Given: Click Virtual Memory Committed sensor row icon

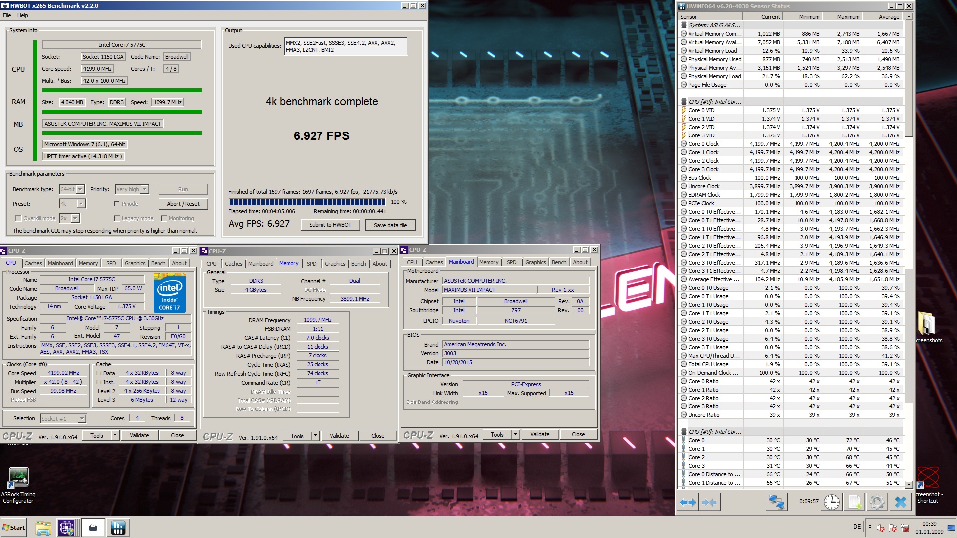Looking at the screenshot, I should [684, 34].
